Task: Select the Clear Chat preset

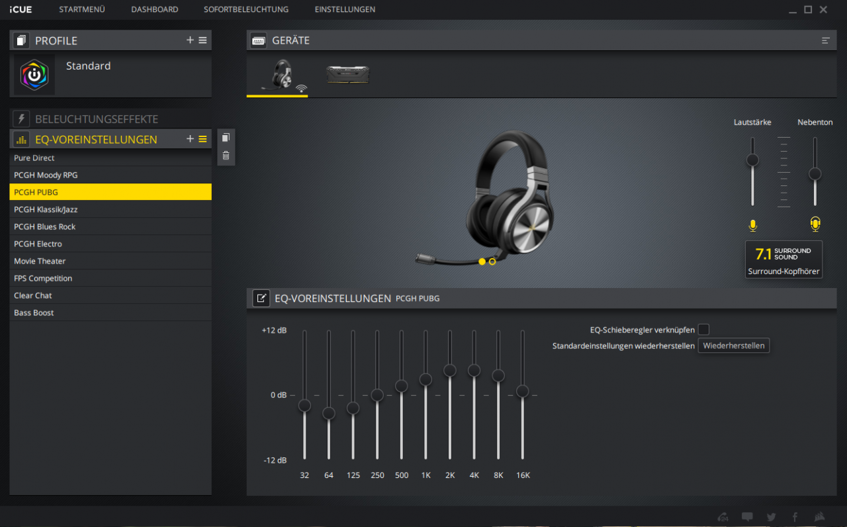Action: (x=111, y=296)
